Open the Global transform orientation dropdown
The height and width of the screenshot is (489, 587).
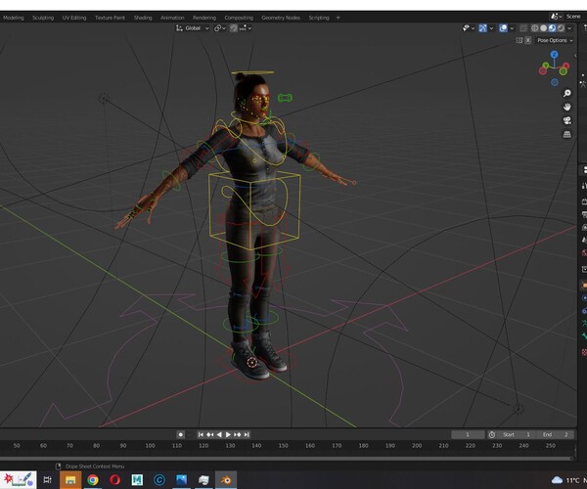(x=193, y=28)
